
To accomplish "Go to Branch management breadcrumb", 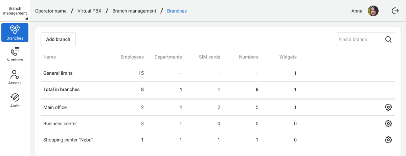I will point(134,11).
